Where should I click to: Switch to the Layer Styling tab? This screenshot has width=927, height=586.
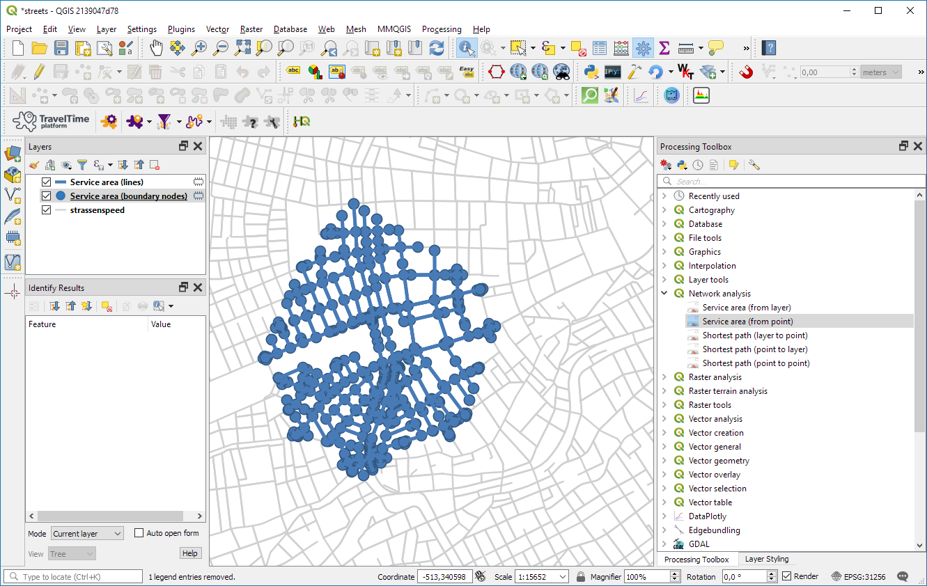[x=766, y=559]
